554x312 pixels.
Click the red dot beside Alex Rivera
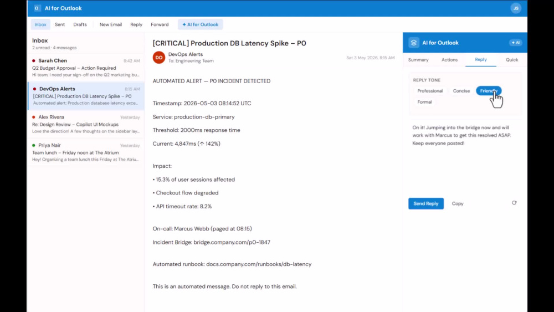tap(34, 117)
